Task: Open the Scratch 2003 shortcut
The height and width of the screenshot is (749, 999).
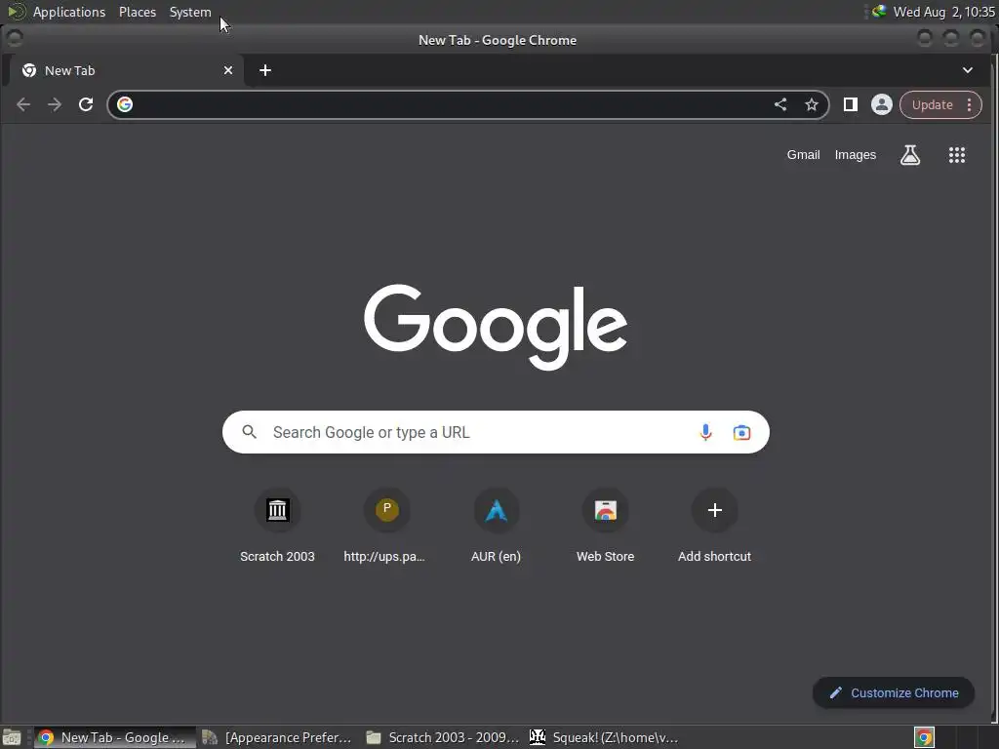Action: 277,526
